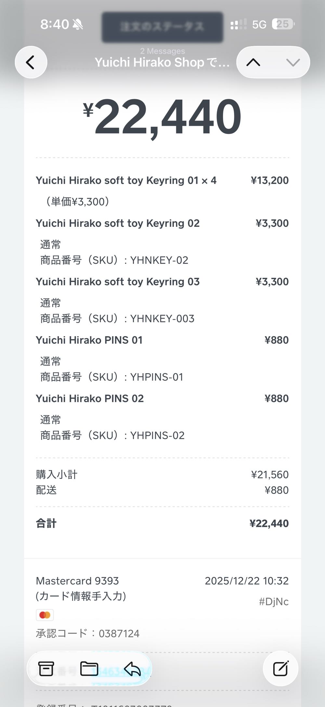Viewport: 325px width, 707px height.
Task: Tap the SKU text YHNKEY-003
Action: tap(162, 319)
